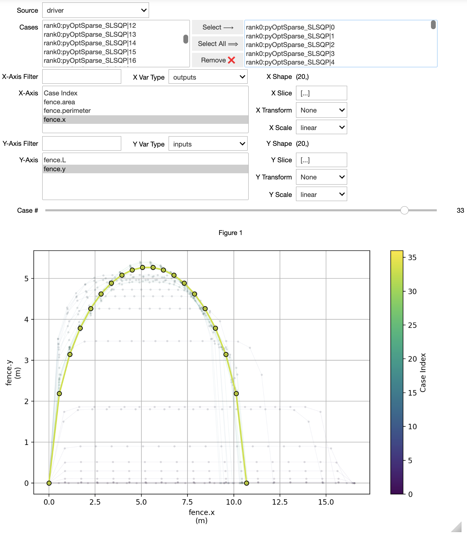
Task: Choose fence.L in Y-Axis list
Action: point(145,160)
